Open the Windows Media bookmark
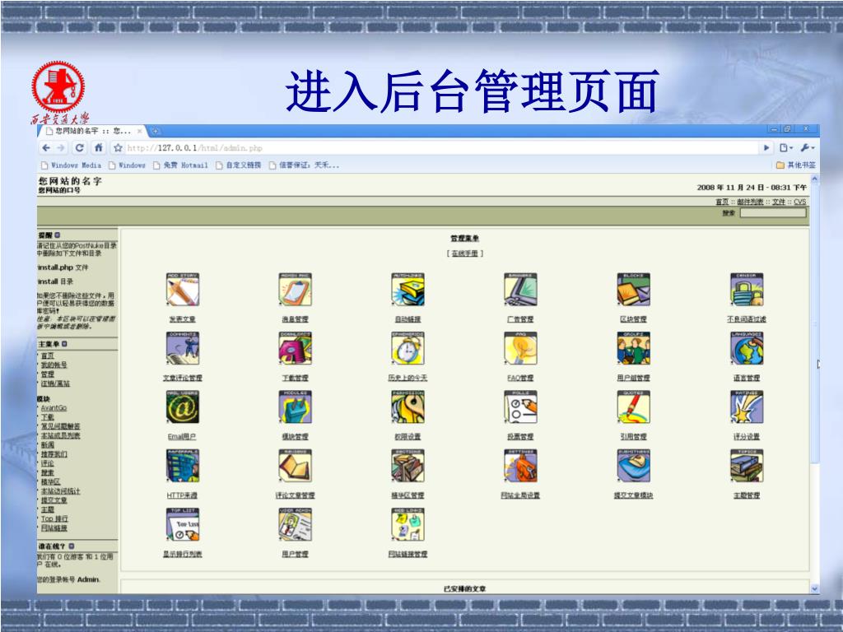The height and width of the screenshot is (632, 843). [71, 165]
